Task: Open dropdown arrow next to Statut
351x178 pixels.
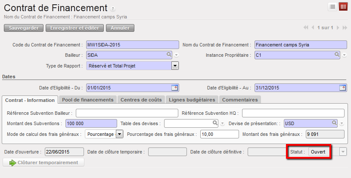Action: pyautogui.click(x=343, y=152)
